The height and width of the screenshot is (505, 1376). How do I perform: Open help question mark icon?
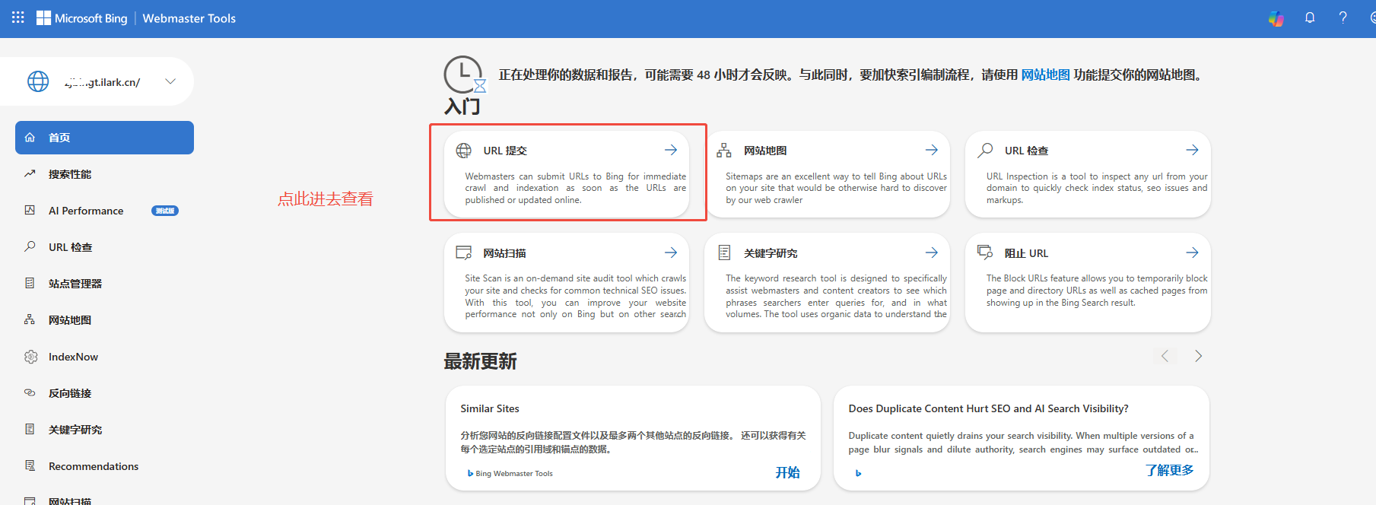[x=1343, y=17]
